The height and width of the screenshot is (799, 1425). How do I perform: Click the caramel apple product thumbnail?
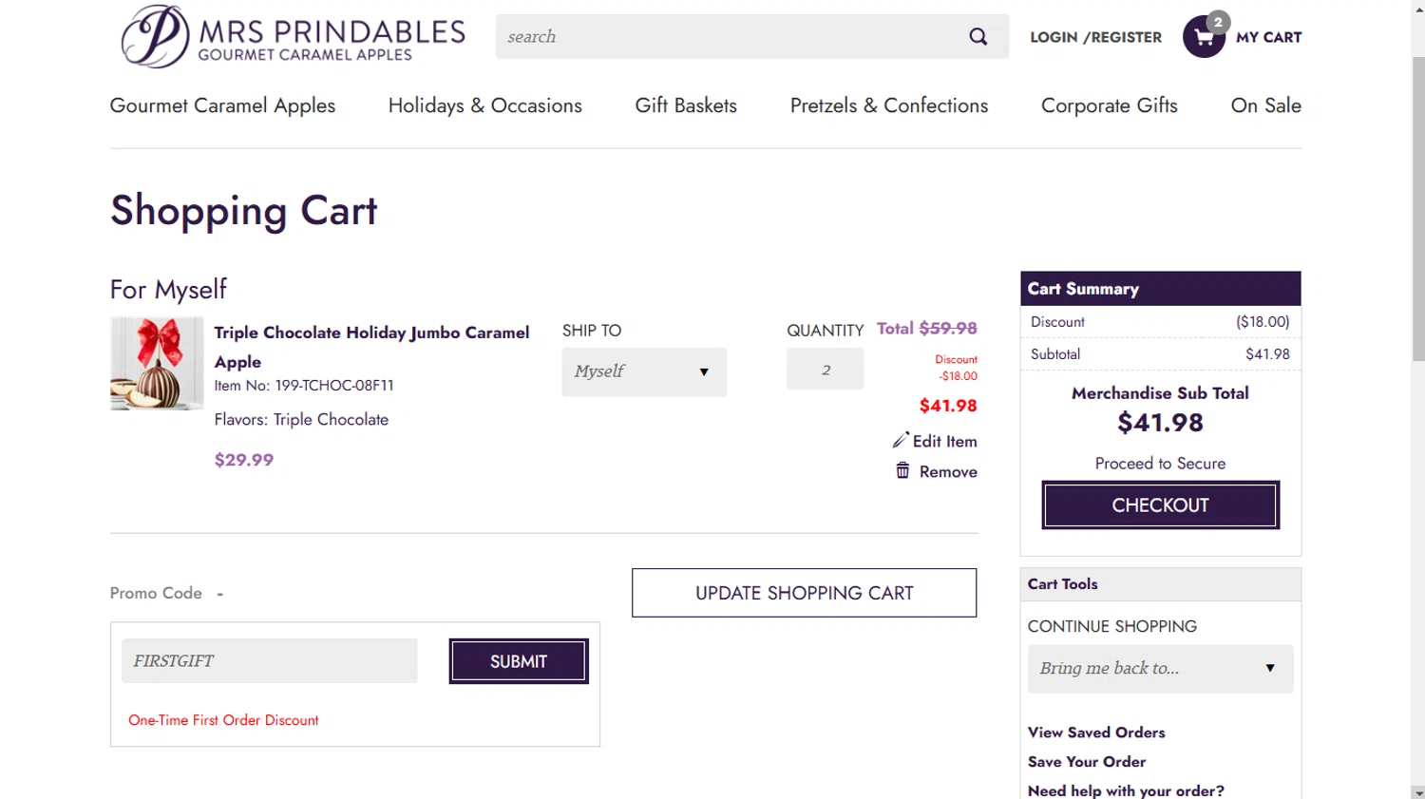pos(157,364)
